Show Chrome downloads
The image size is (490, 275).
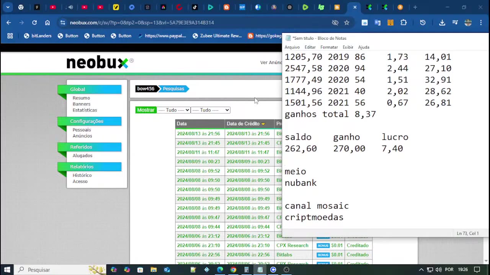pyautogui.click(x=442, y=23)
